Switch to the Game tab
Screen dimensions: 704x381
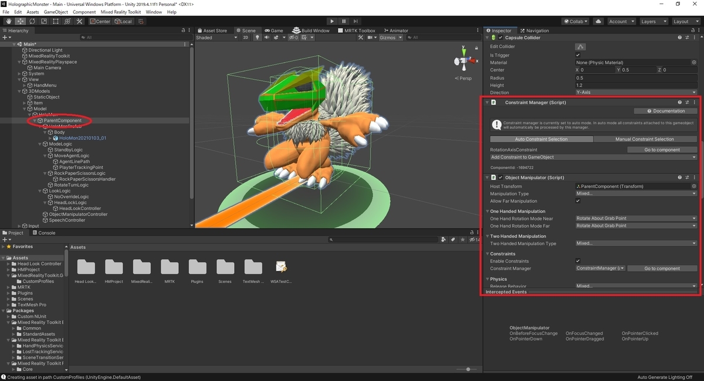coord(273,30)
